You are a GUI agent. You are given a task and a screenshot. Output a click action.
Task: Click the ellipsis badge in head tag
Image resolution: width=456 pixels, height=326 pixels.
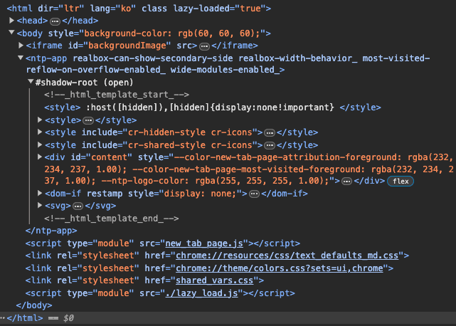[x=55, y=21]
